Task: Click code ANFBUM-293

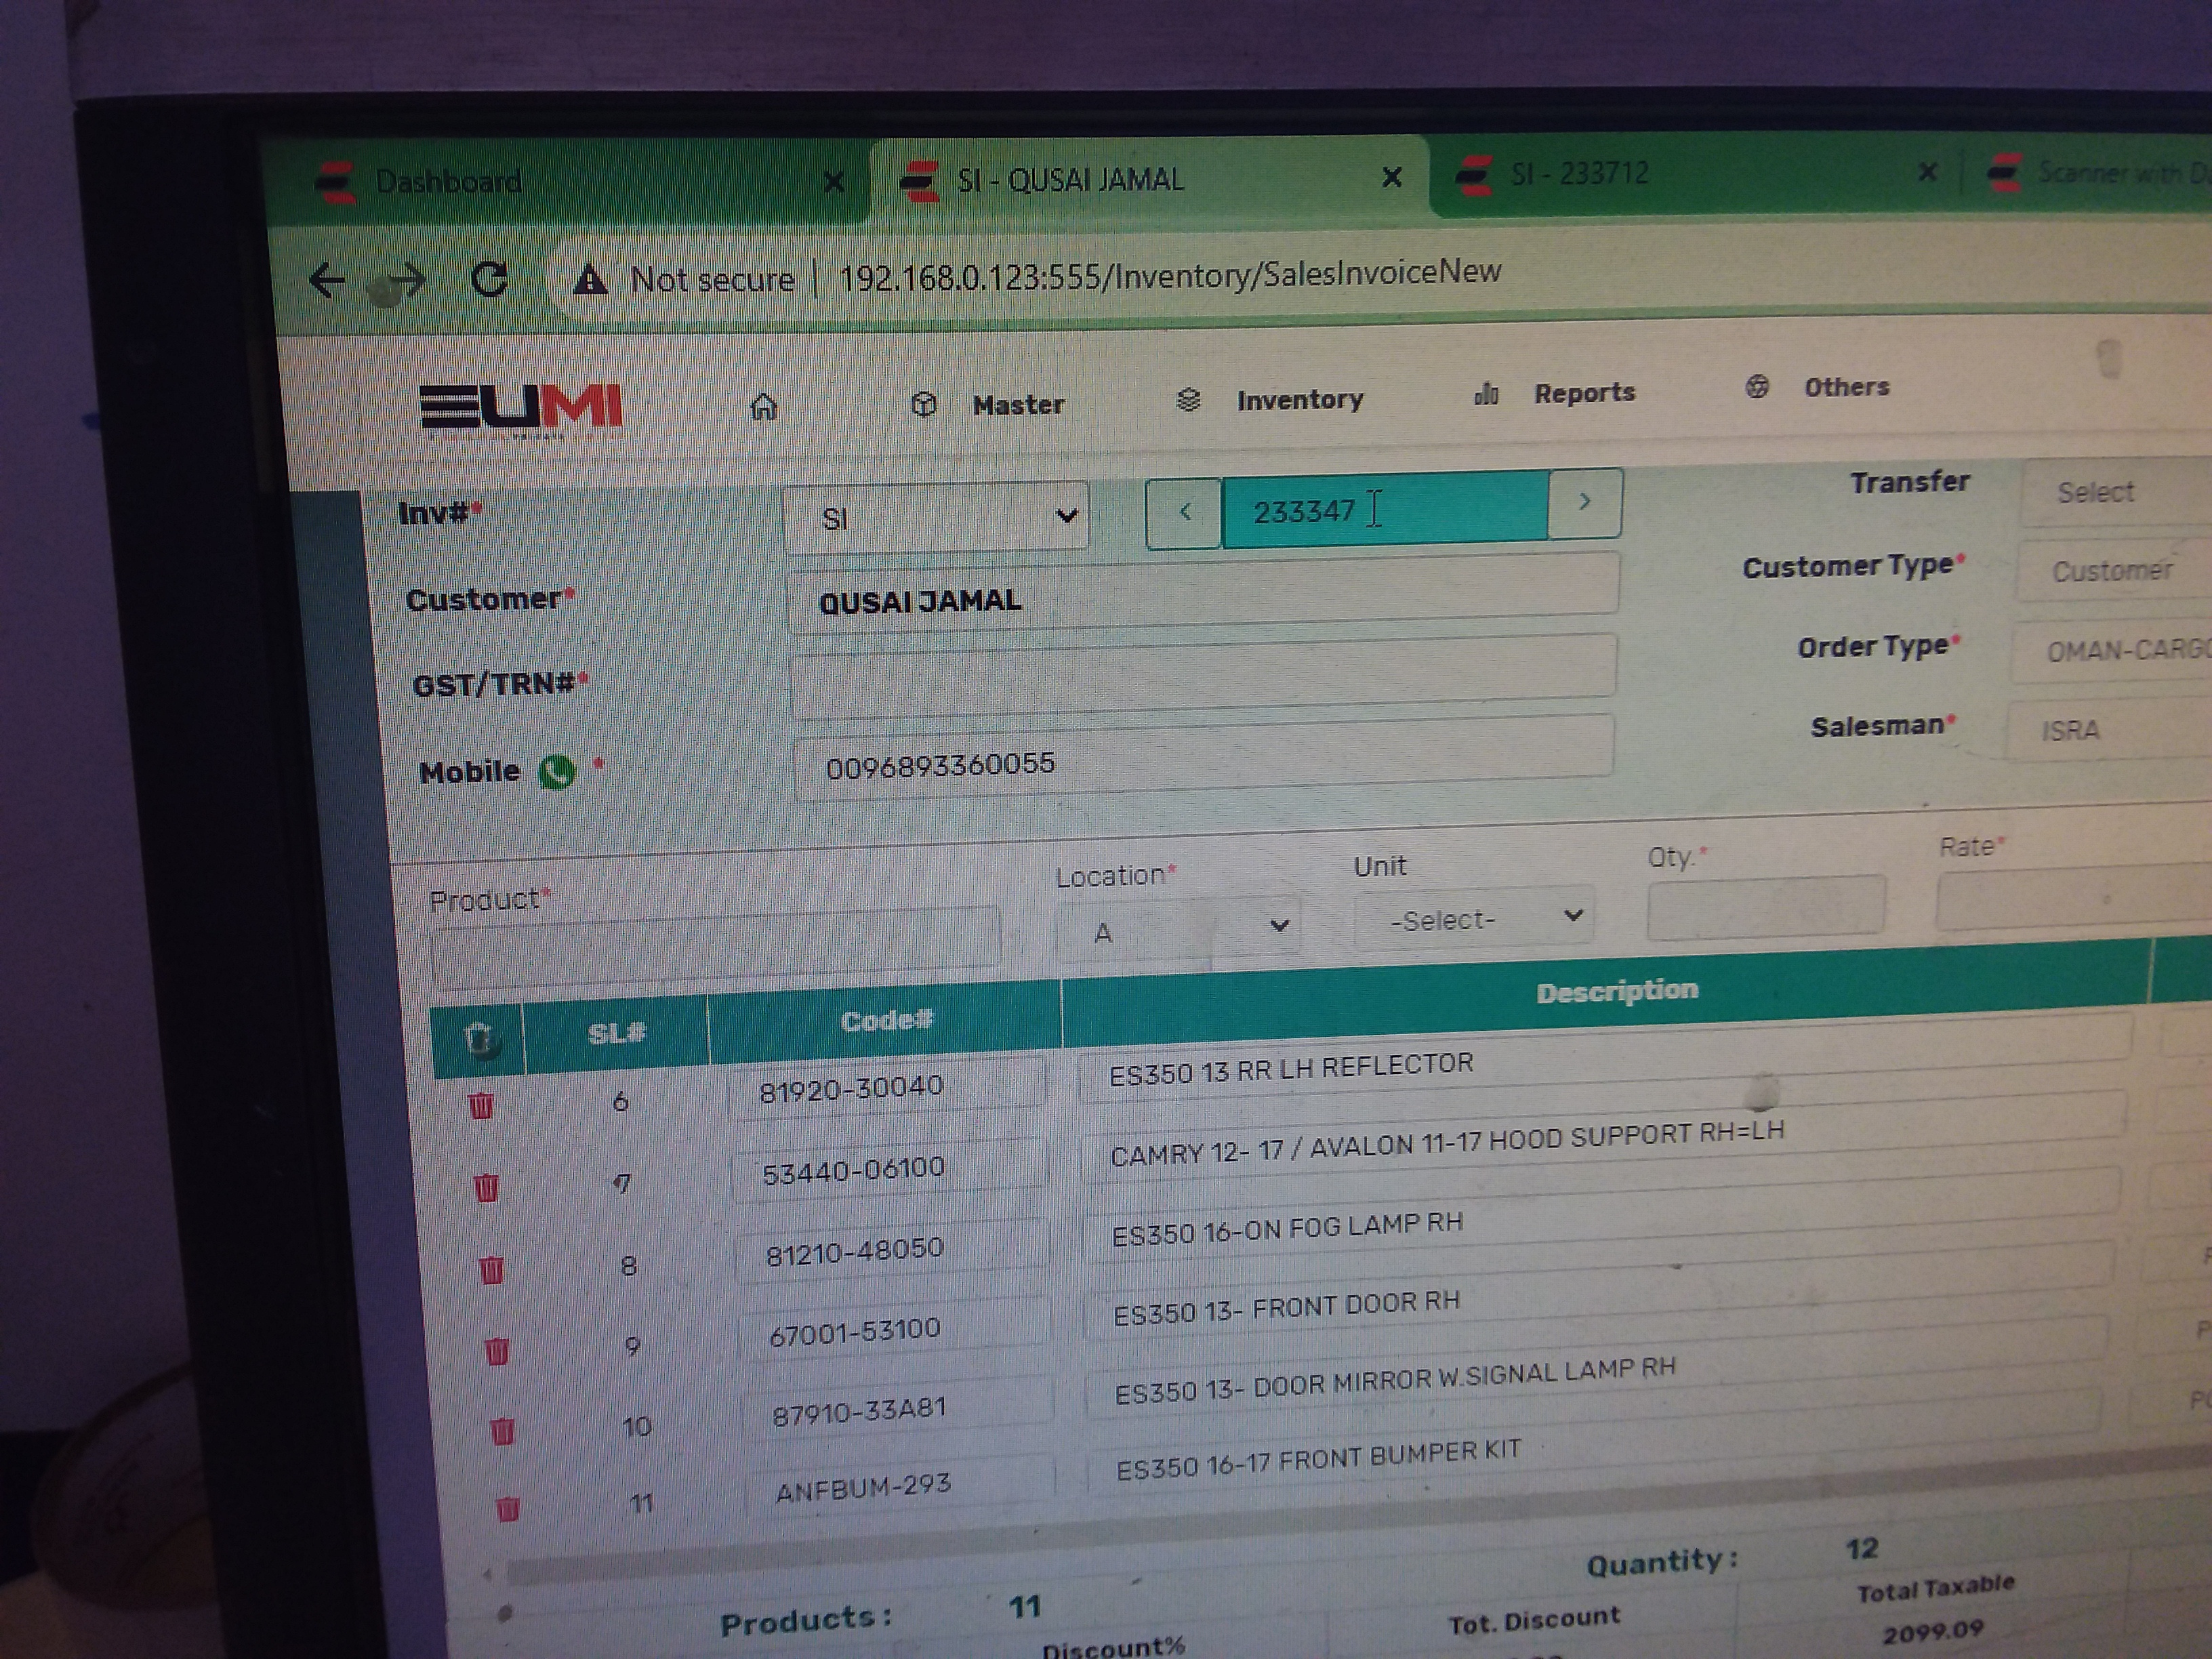Action: [864, 1488]
